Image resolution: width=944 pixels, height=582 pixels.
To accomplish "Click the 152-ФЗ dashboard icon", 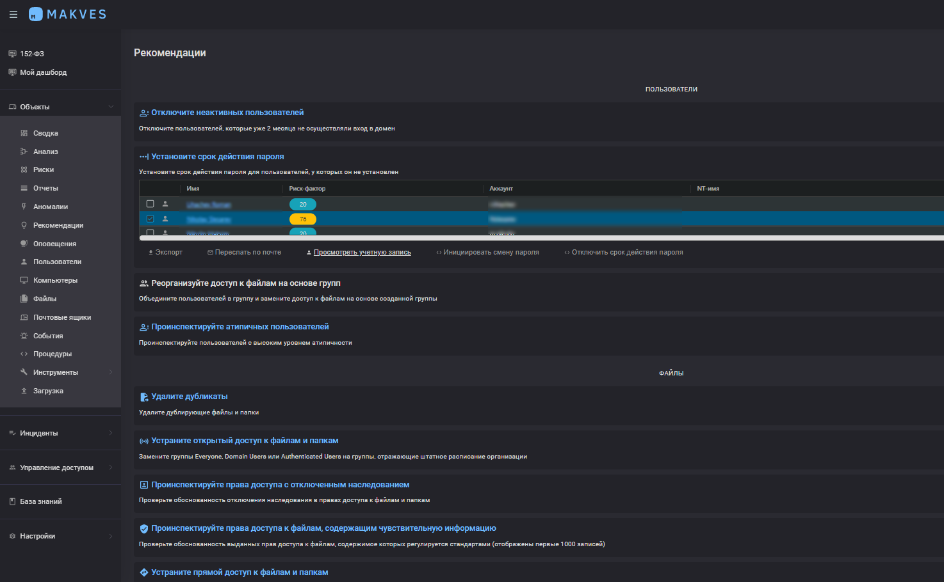I will click(x=12, y=54).
